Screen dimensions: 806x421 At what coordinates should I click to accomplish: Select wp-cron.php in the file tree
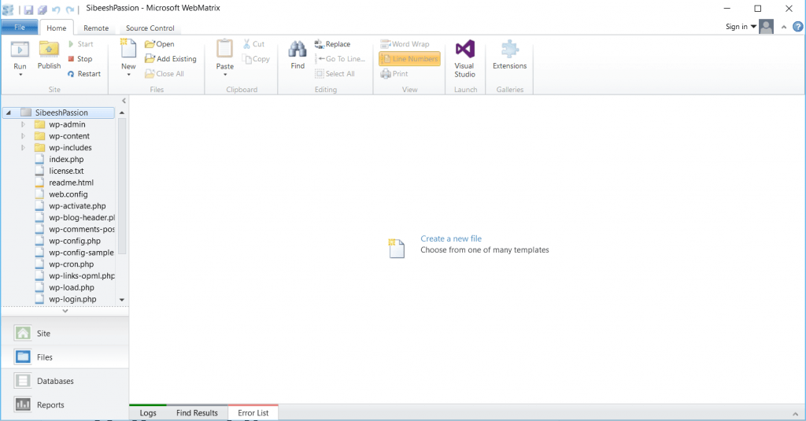click(72, 264)
